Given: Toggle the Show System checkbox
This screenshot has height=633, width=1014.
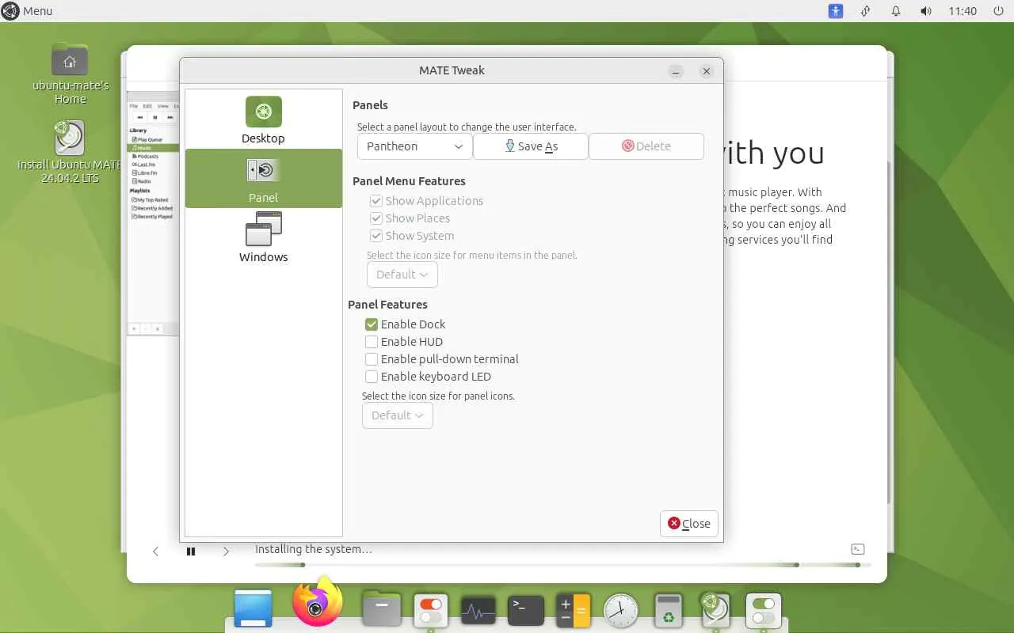Looking at the screenshot, I should coord(412,236).
